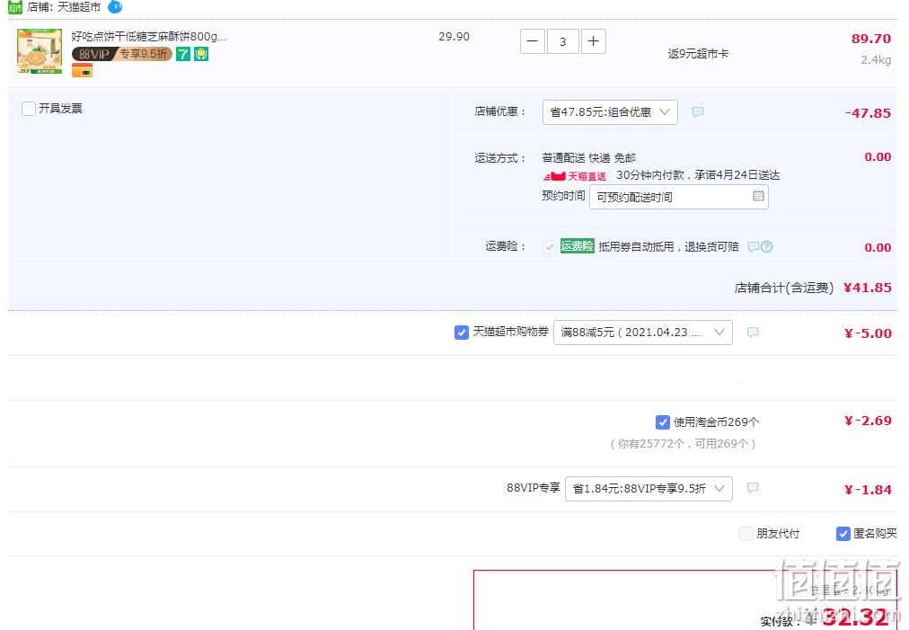This screenshot has height=630, width=909.
Task: Click the item subtotal 89.70
Action: (x=870, y=39)
